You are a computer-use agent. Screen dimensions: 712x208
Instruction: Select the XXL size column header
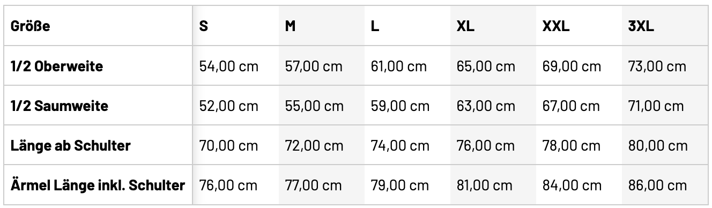(x=556, y=26)
